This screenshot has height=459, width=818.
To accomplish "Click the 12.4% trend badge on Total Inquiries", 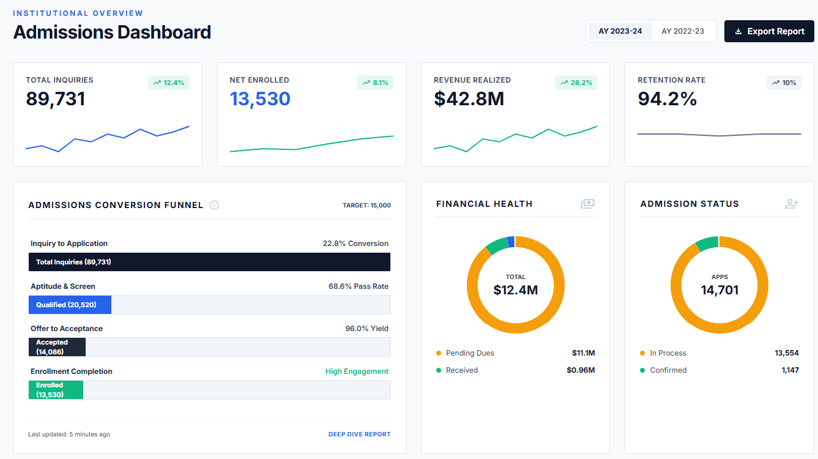I will 169,83.
